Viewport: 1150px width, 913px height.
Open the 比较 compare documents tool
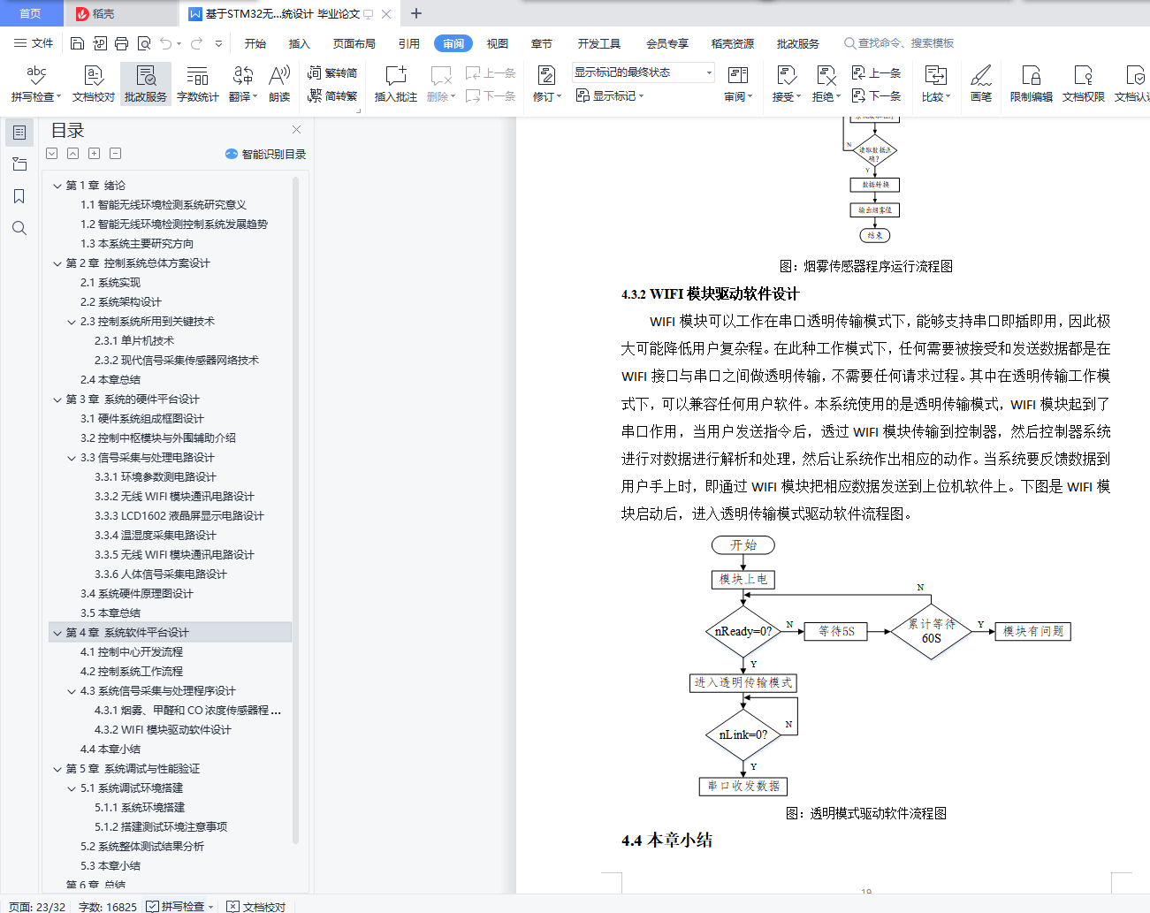[x=936, y=84]
